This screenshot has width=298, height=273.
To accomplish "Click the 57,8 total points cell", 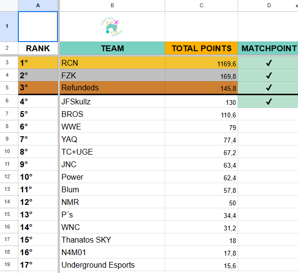I will pos(201,189).
